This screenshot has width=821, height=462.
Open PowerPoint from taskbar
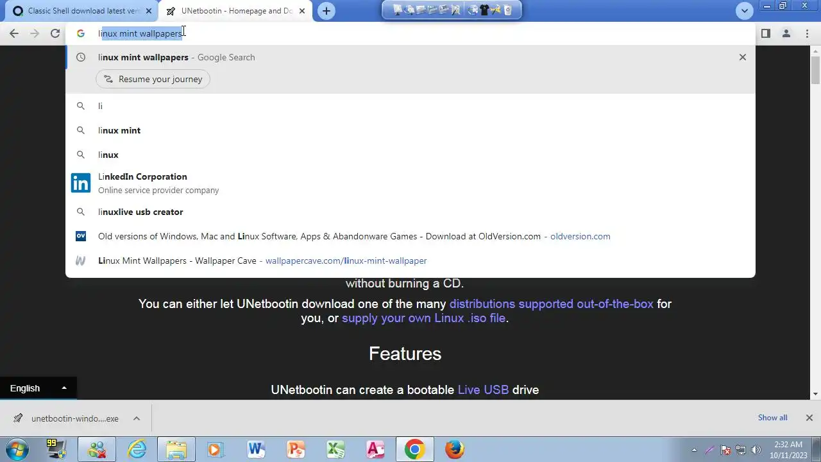[296, 449]
